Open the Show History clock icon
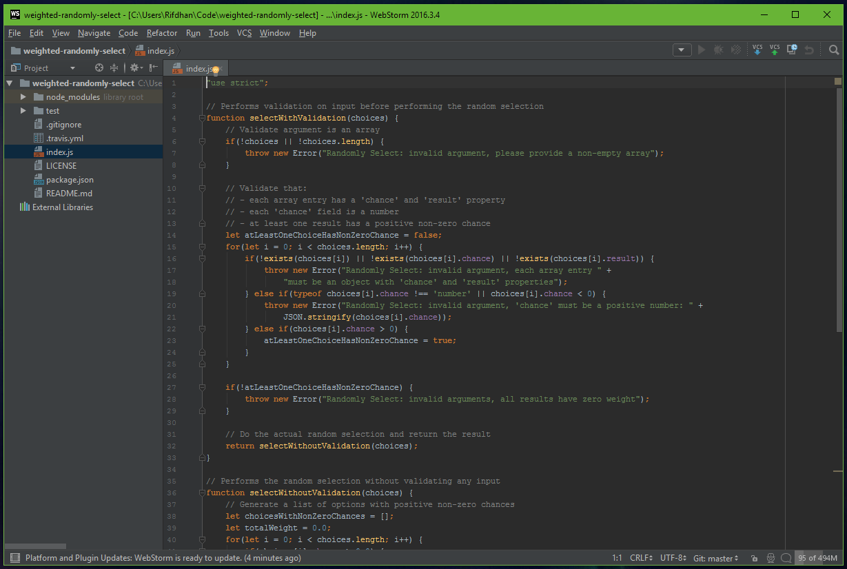The width and height of the screenshot is (847, 569). 793,50
